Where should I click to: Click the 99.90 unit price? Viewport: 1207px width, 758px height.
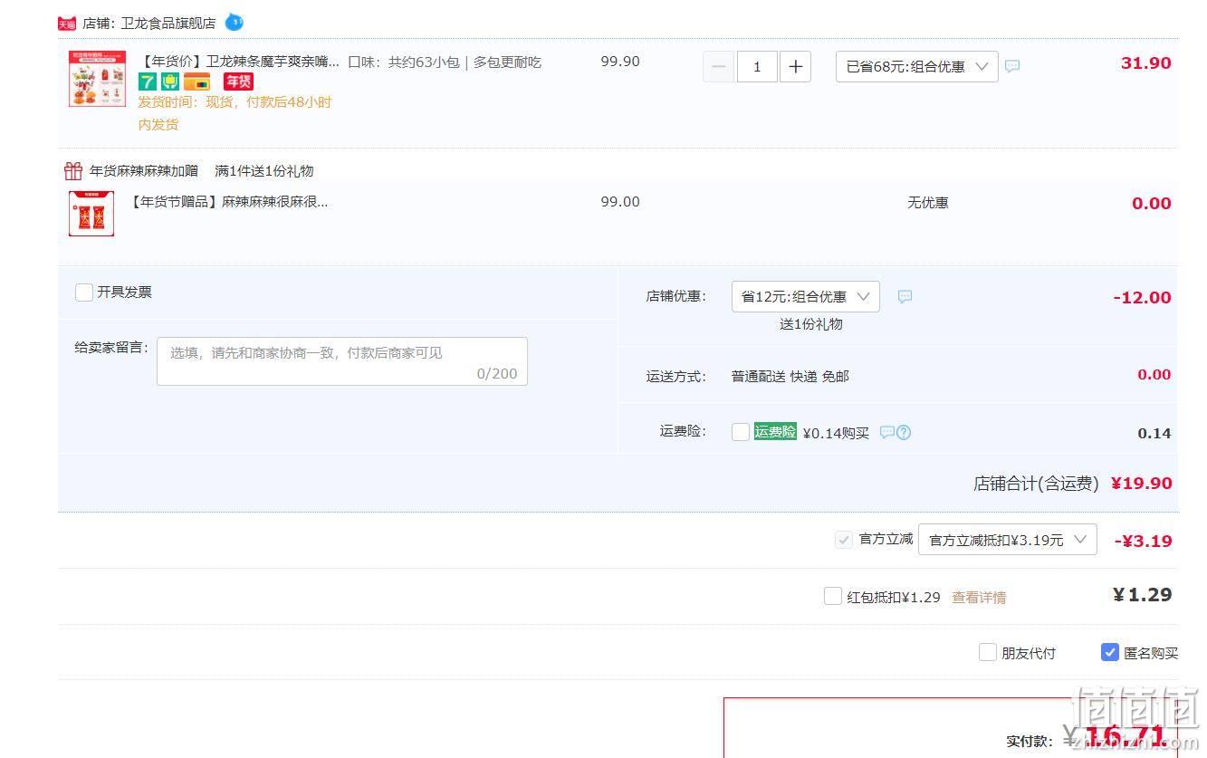620,62
